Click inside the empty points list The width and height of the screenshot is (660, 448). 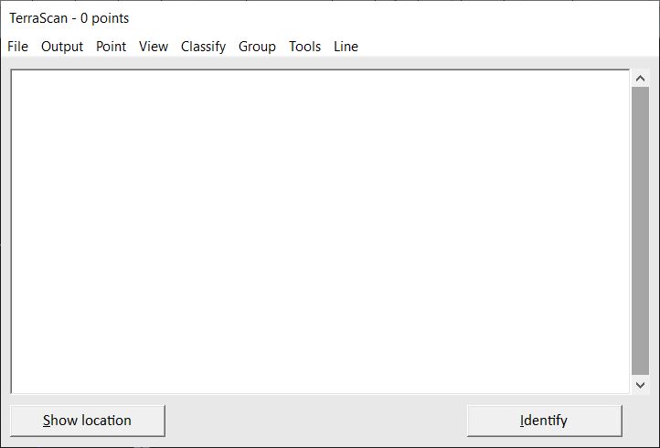tap(320, 231)
